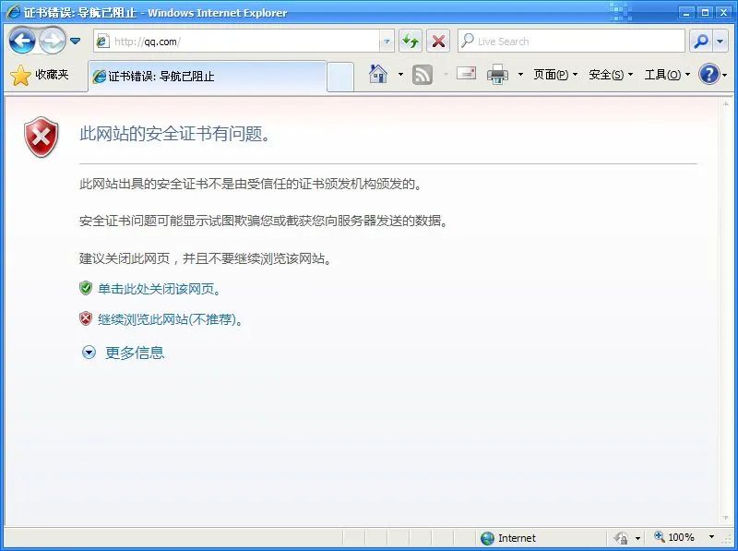Run search with the magnifier button
This screenshot has width=738, height=551.
tap(701, 42)
